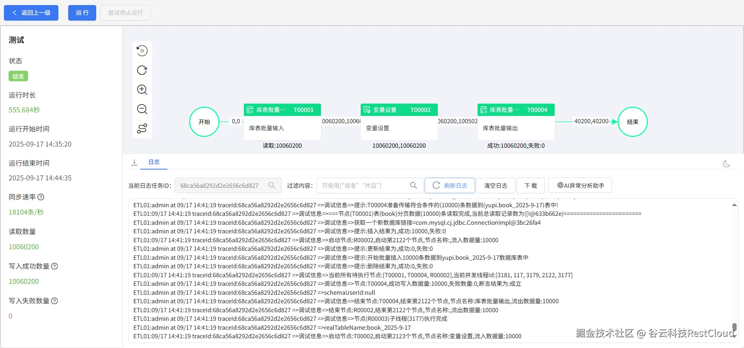Click the 555.684秒 run duration value
Screen dimensions: 744x348
[x=24, y=110]
